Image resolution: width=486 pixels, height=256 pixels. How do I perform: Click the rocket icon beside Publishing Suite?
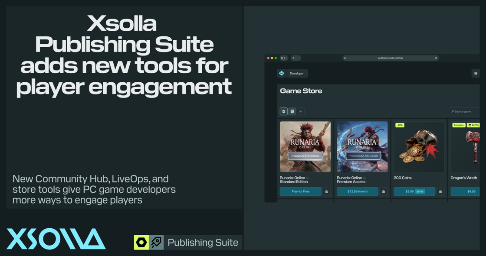pos(156,243)
